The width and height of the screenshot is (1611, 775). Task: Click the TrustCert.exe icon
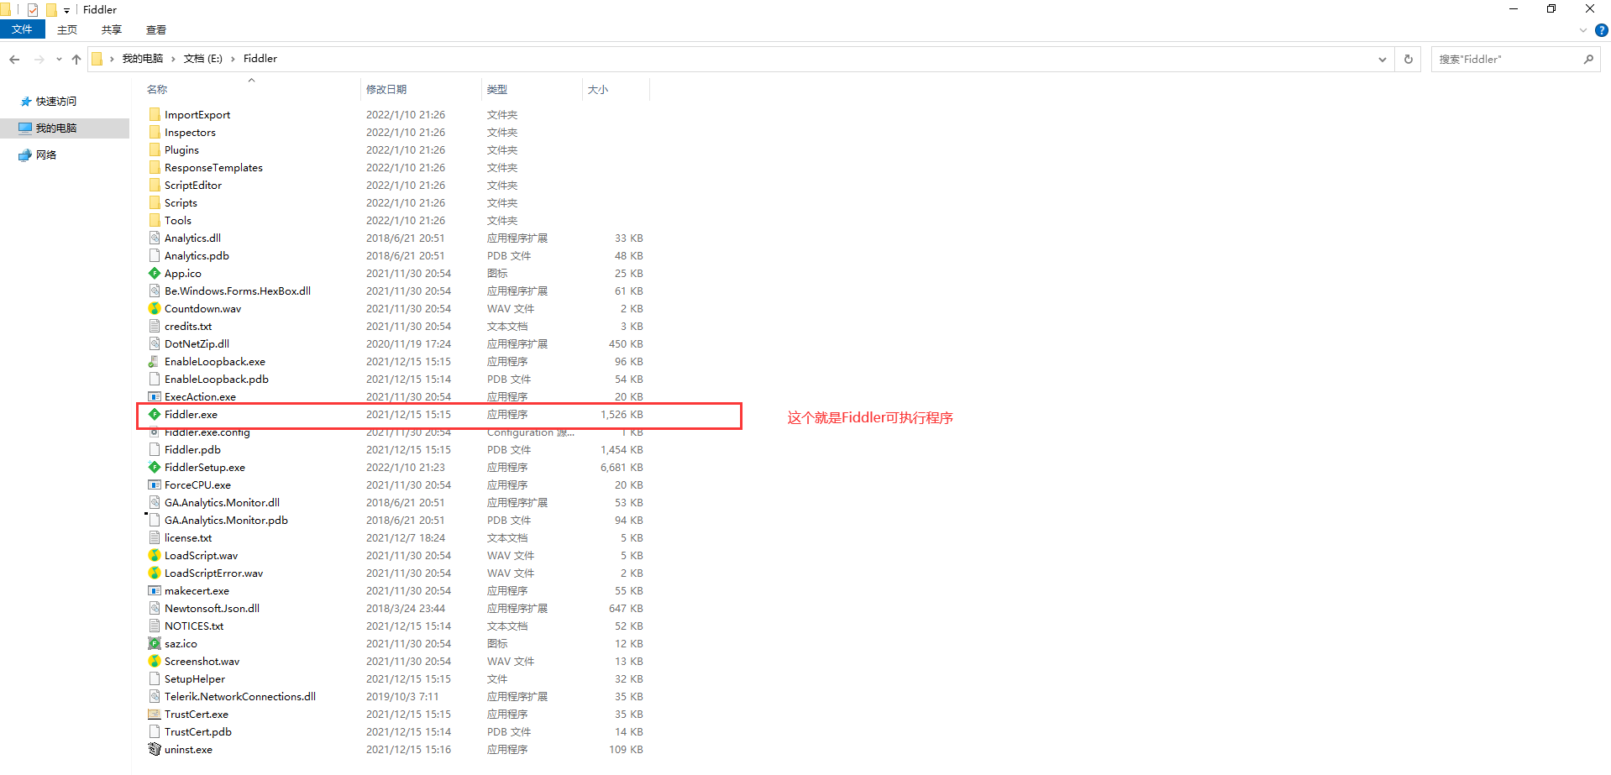coord(155,714)
